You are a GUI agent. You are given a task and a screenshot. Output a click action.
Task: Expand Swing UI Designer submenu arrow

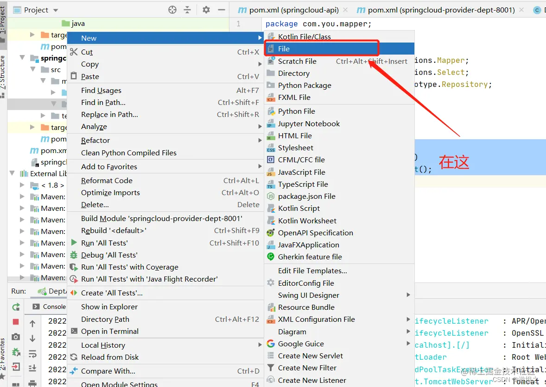pyautogui.click(x=408, y=295)
